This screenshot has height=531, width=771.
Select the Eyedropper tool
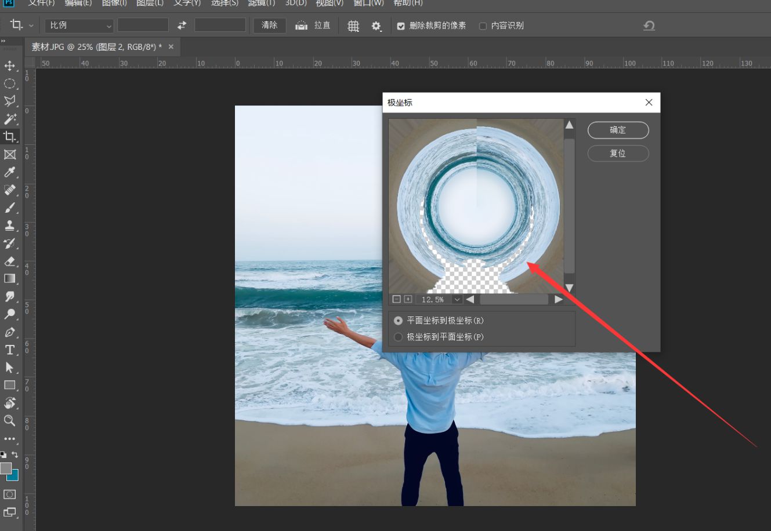coord(9,172)
